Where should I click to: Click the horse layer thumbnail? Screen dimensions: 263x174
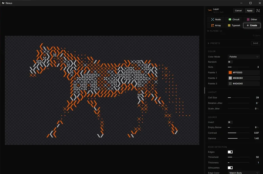pos(210,11)
